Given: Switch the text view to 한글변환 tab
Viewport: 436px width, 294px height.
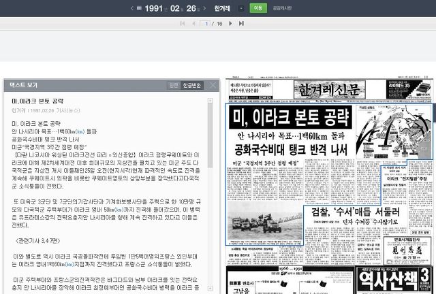Looking at the screenshot, I should 192,85.
